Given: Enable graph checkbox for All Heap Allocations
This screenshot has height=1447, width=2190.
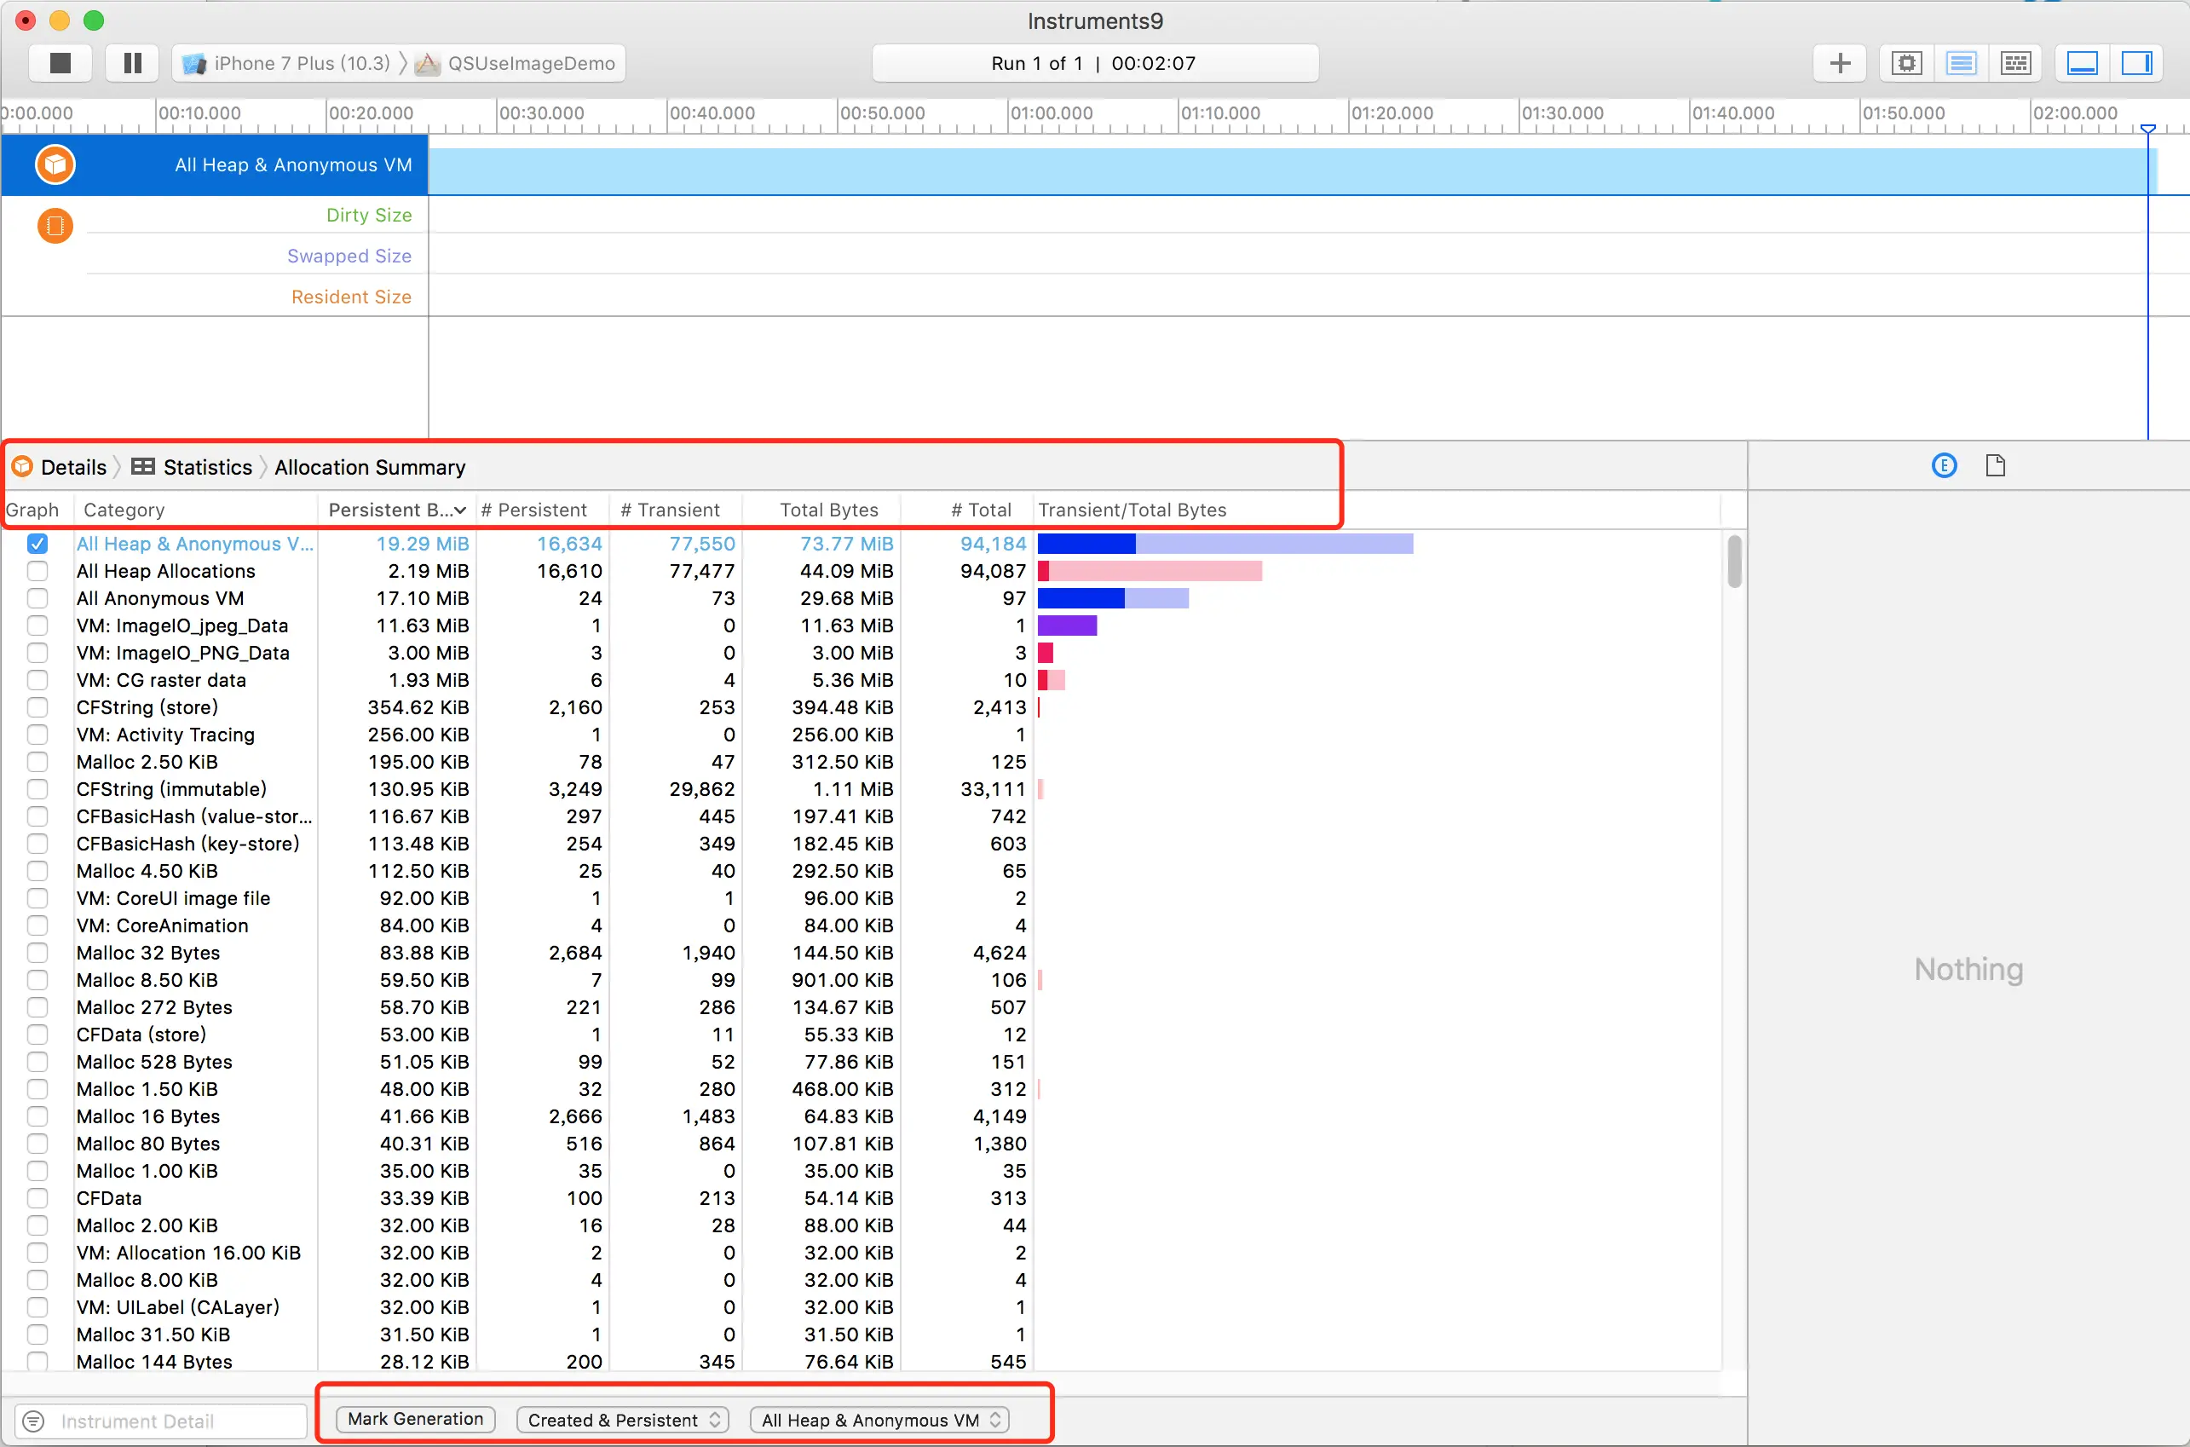Looking at the screenshot, I should coord(37,571).
